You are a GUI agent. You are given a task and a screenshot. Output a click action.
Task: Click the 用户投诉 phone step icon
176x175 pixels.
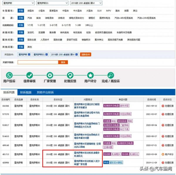coord(9,75)
